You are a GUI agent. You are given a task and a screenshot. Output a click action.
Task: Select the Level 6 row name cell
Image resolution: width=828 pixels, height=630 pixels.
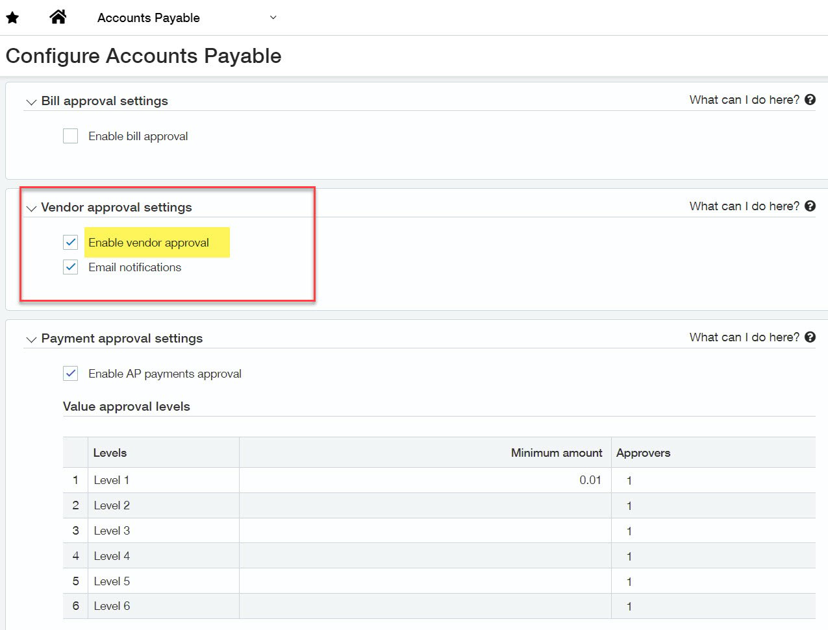tap(163, 606)
